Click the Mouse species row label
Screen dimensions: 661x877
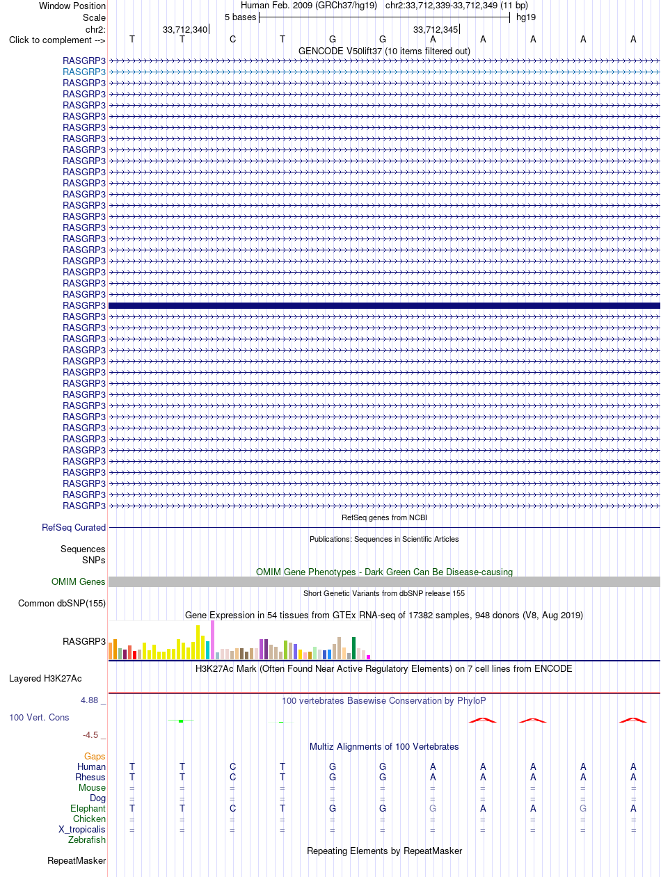92,787
